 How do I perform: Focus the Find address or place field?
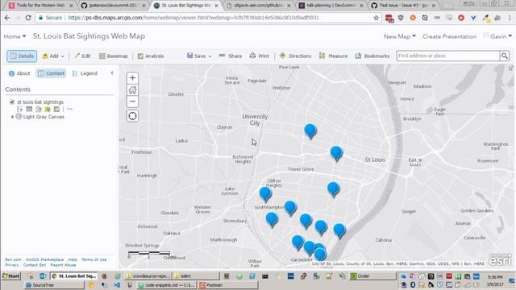[448, 56]
